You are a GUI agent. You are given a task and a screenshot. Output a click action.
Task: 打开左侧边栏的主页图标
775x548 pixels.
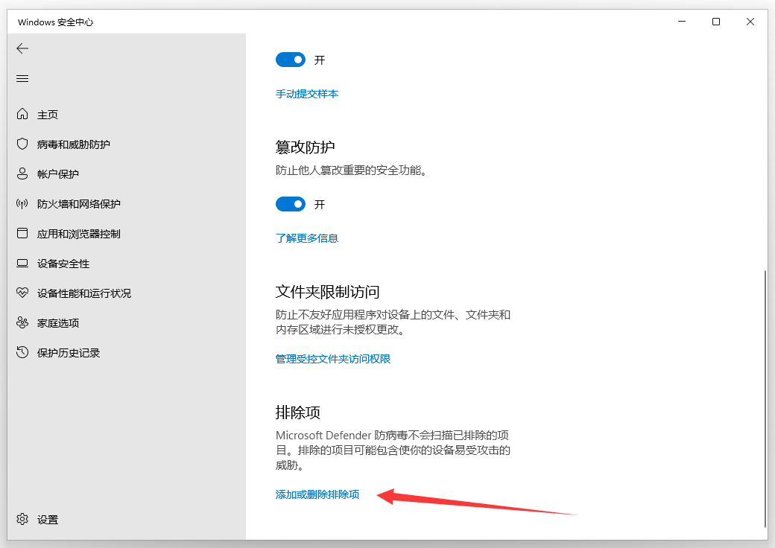tap(22, 114)
